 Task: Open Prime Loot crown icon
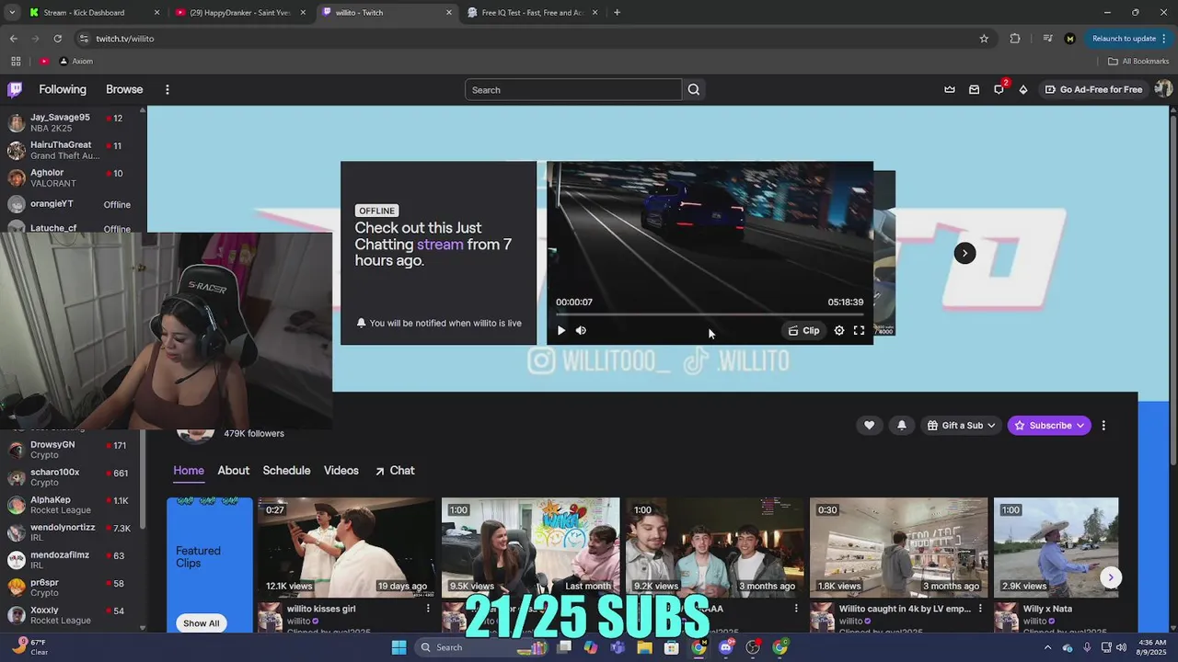coord(950,89)
